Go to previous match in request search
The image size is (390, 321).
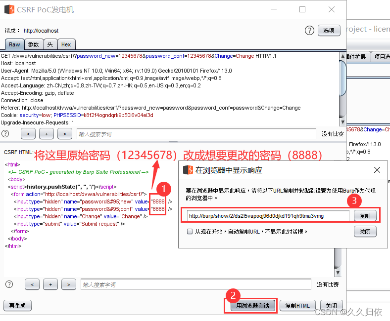tap(28, 134)
